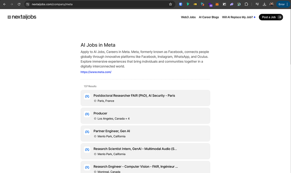
Task: Open the Chrome profile avatar
Action: click(x=272, y=4)
